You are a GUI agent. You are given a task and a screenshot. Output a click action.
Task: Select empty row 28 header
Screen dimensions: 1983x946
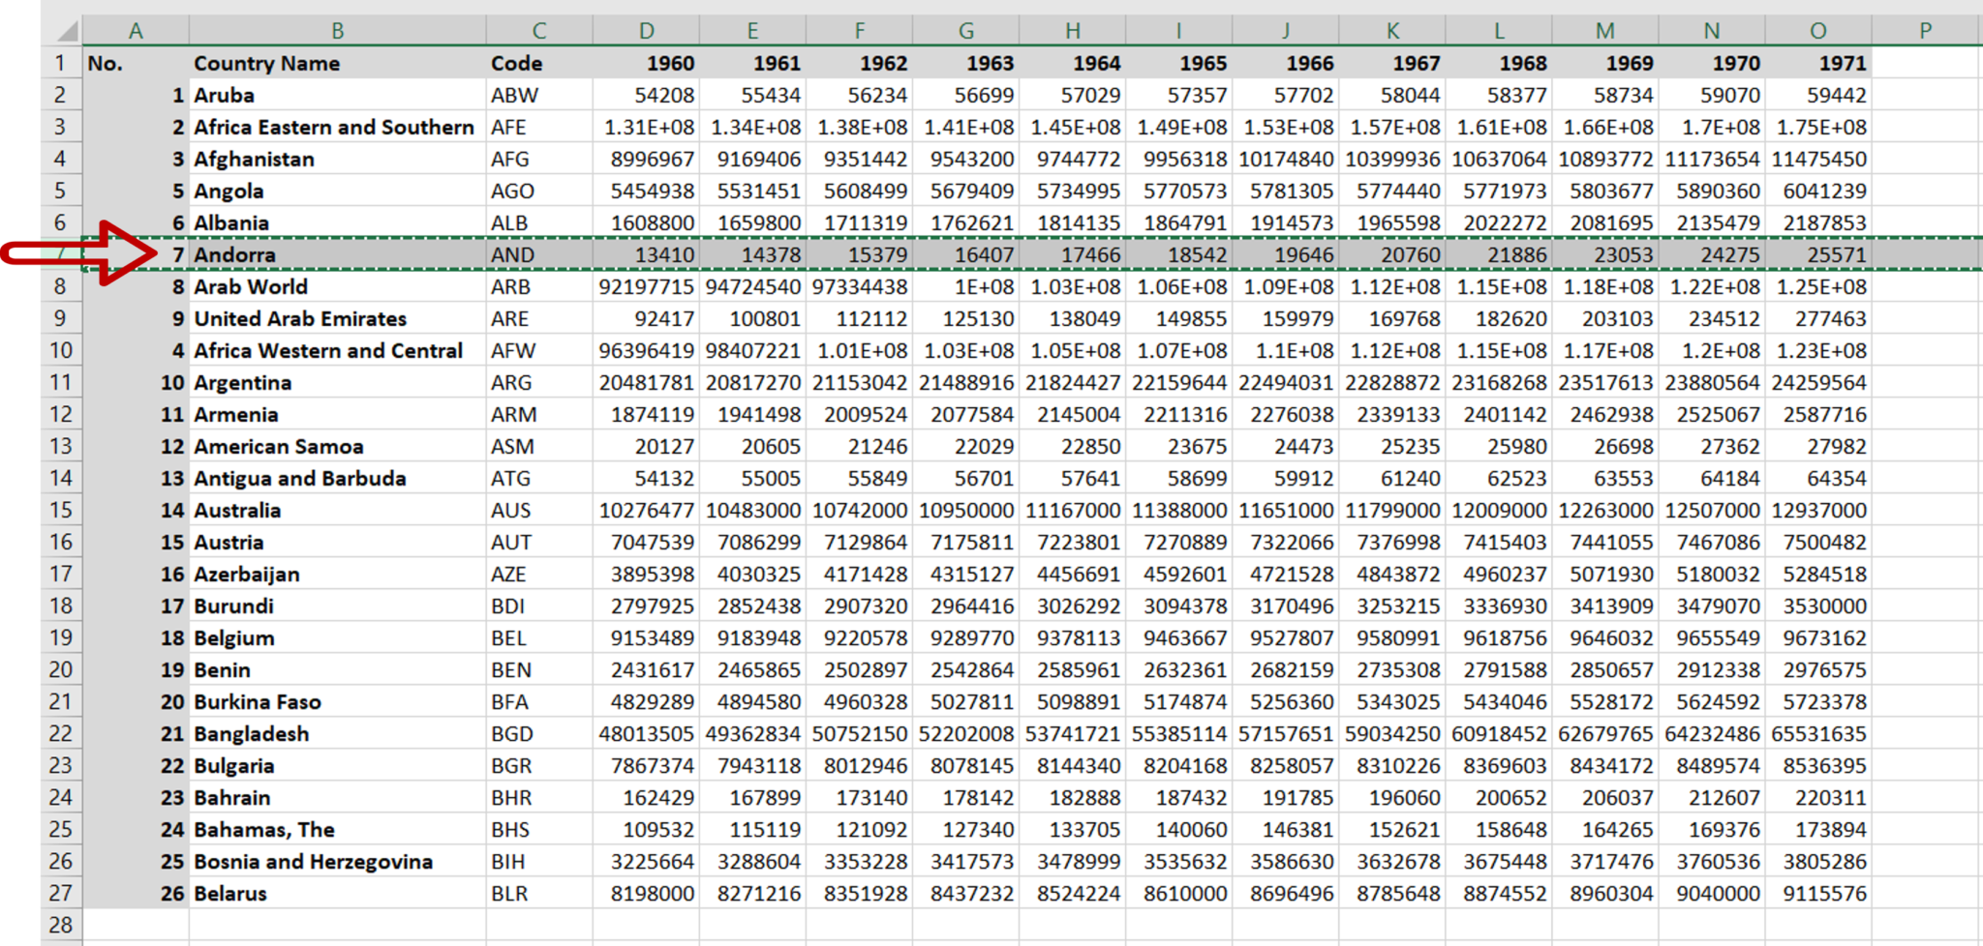click(x=62, y=925)
